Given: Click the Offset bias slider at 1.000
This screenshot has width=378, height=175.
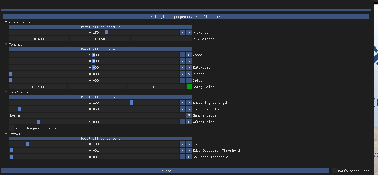Looking at the screenshot, I should [x=94, y=122].
